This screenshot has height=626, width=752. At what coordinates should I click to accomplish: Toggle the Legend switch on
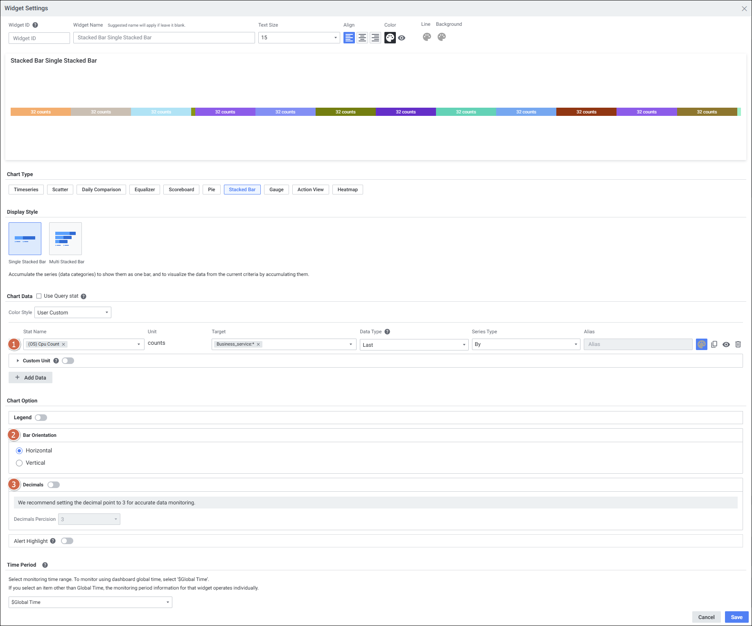41,418
